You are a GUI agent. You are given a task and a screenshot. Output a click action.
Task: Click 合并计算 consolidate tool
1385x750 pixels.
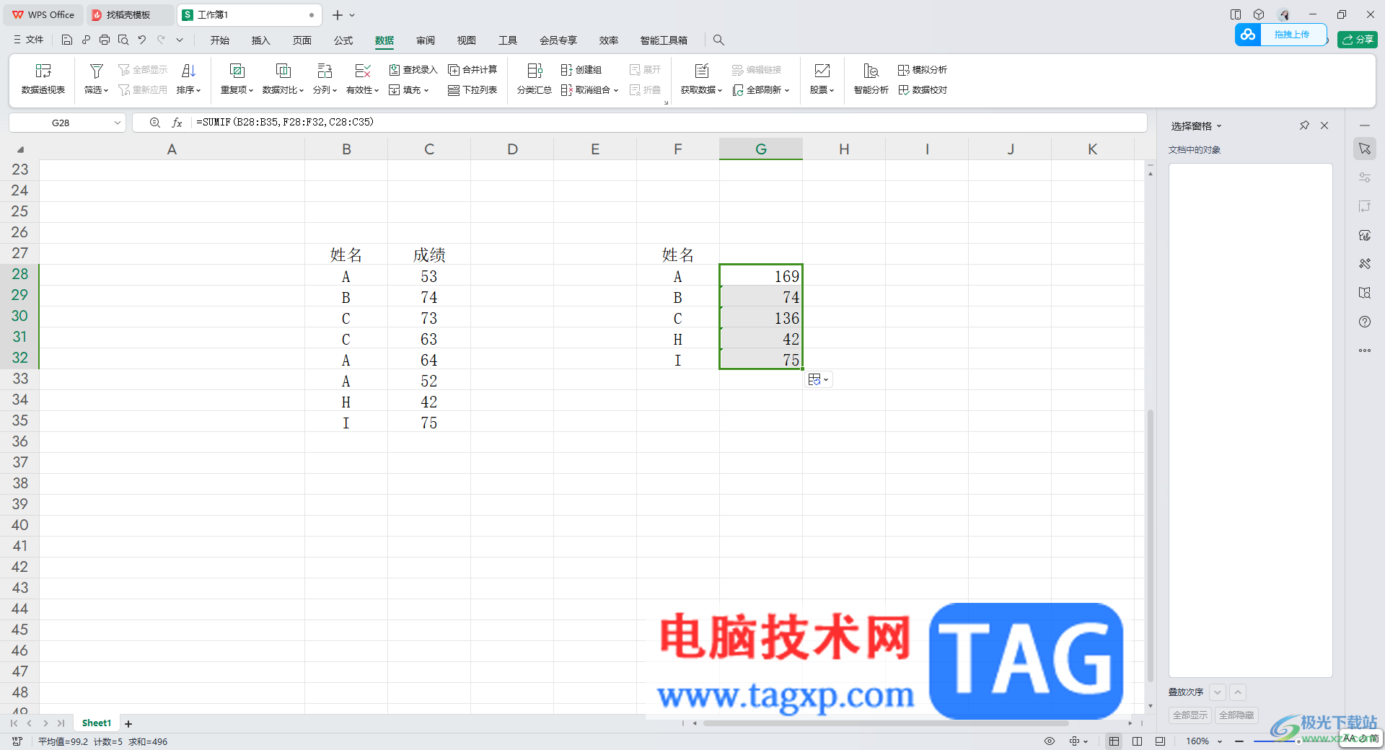pos(472,70)
